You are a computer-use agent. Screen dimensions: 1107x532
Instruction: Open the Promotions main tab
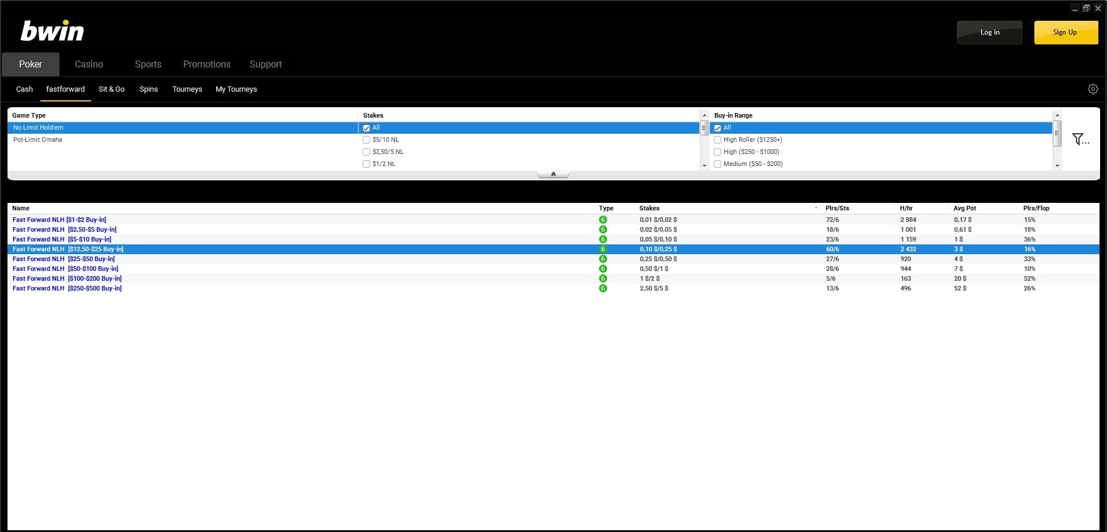click(x=207, y=64)
